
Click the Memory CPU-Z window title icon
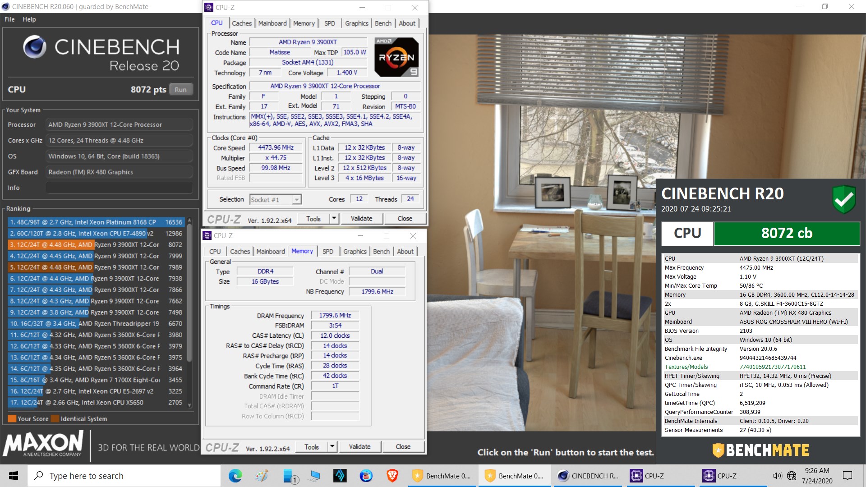pos(207,235)
